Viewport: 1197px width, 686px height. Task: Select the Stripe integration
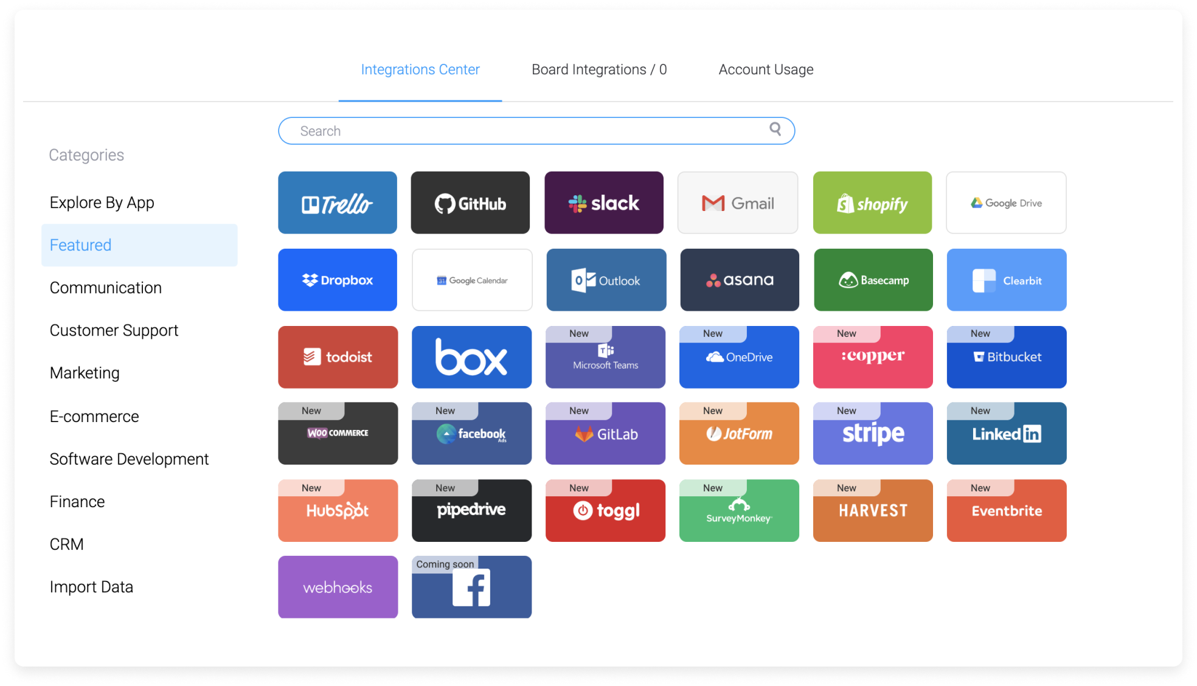tap(872, 432)
